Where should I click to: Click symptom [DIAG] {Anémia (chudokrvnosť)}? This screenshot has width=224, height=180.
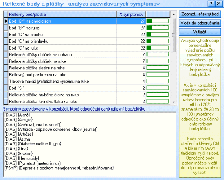coord(33,124)
